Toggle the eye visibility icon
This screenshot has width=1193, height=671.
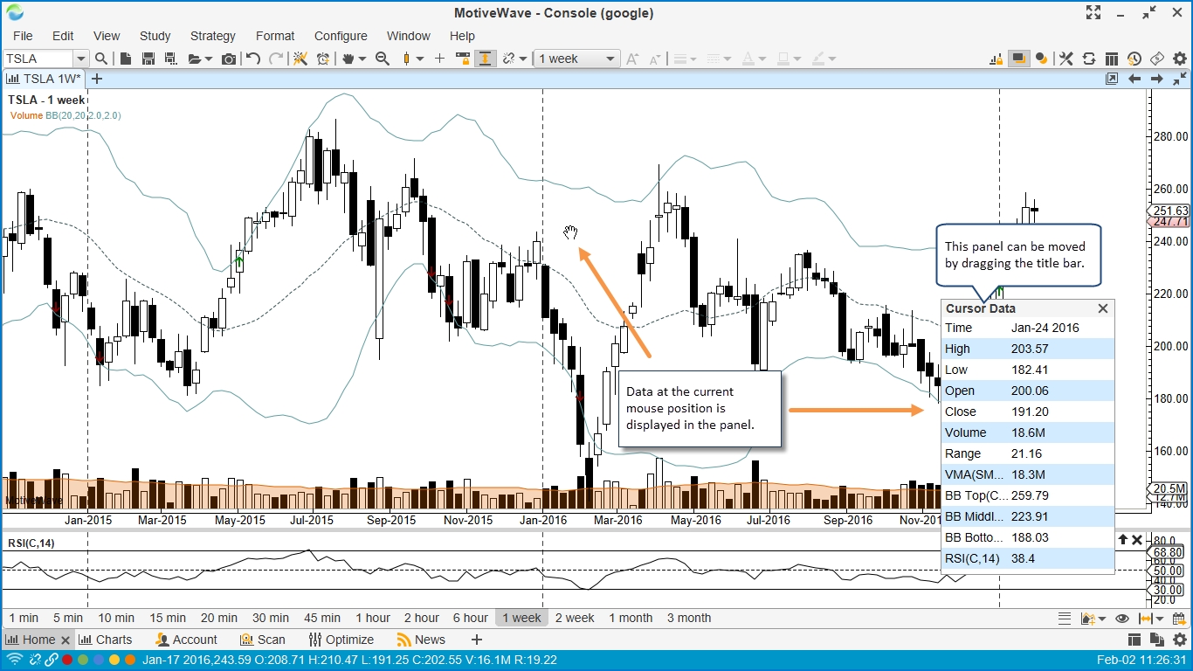point(1122,618)
